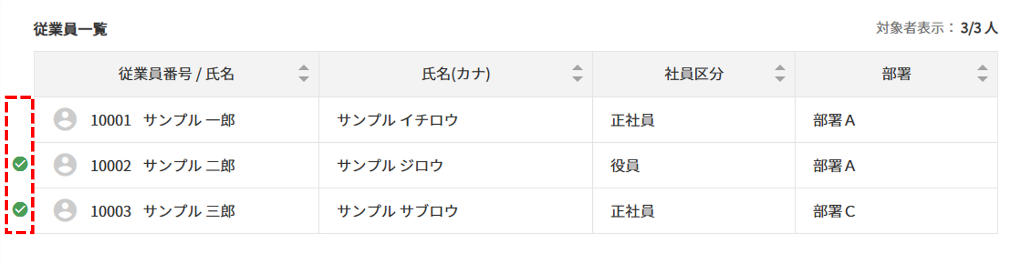Sort by 社員区分 column arrows
Screen dimensions: 1021x264
pos(780,73)
